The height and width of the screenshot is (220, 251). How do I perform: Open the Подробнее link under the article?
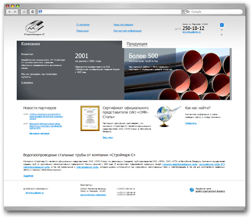28,176
